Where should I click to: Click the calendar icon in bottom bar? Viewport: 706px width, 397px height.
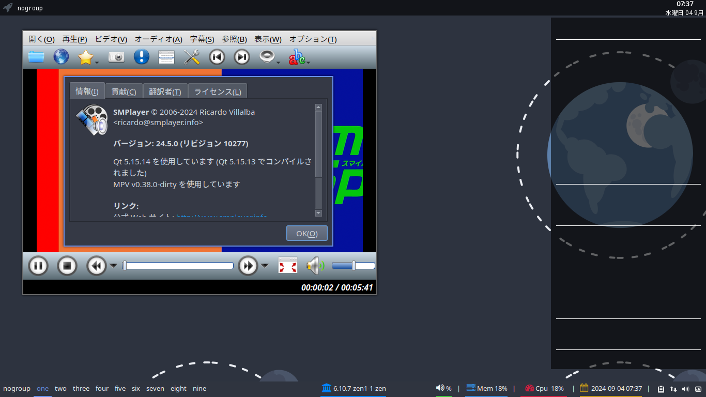tap(585, 388)
